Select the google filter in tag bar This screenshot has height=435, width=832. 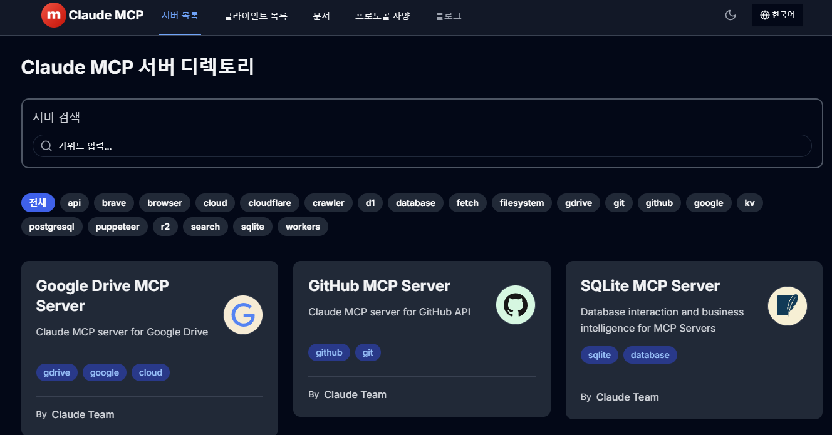tap(709, 203)
